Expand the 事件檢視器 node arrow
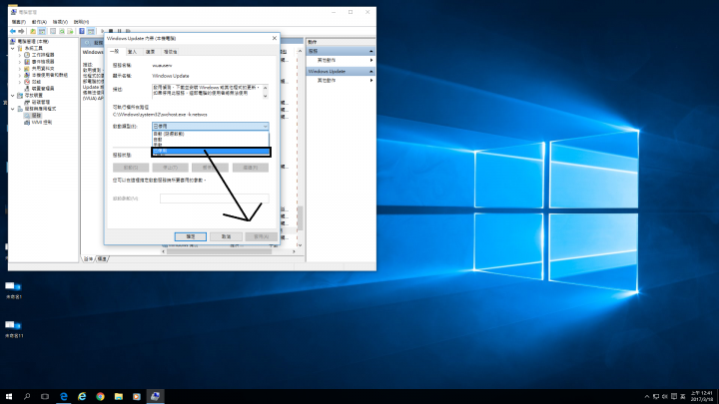 click(x=20, y=62)
